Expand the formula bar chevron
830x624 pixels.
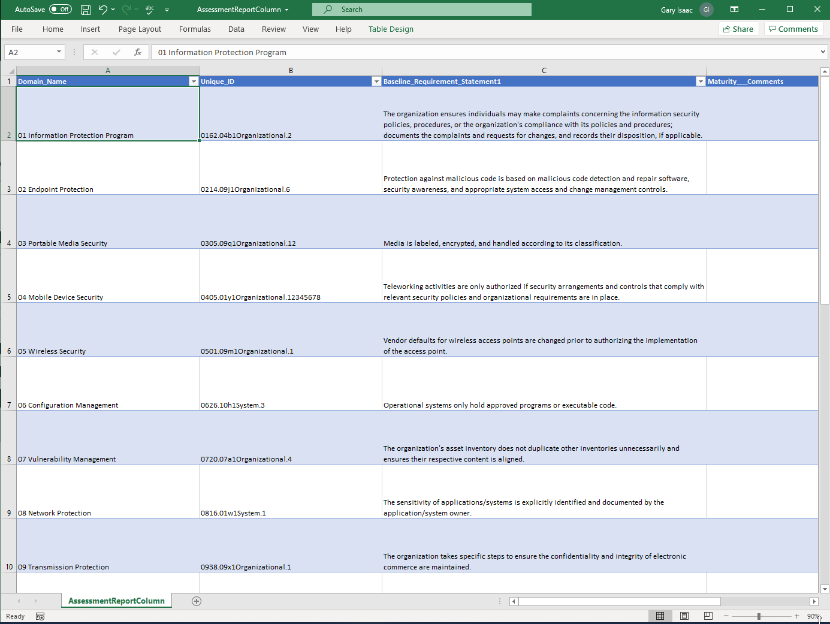coord(823,52)
